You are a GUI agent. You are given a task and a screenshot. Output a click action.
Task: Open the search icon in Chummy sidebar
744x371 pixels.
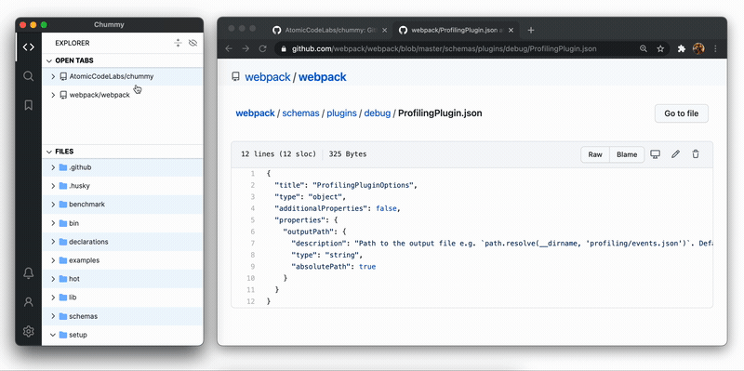coord(29,76)
